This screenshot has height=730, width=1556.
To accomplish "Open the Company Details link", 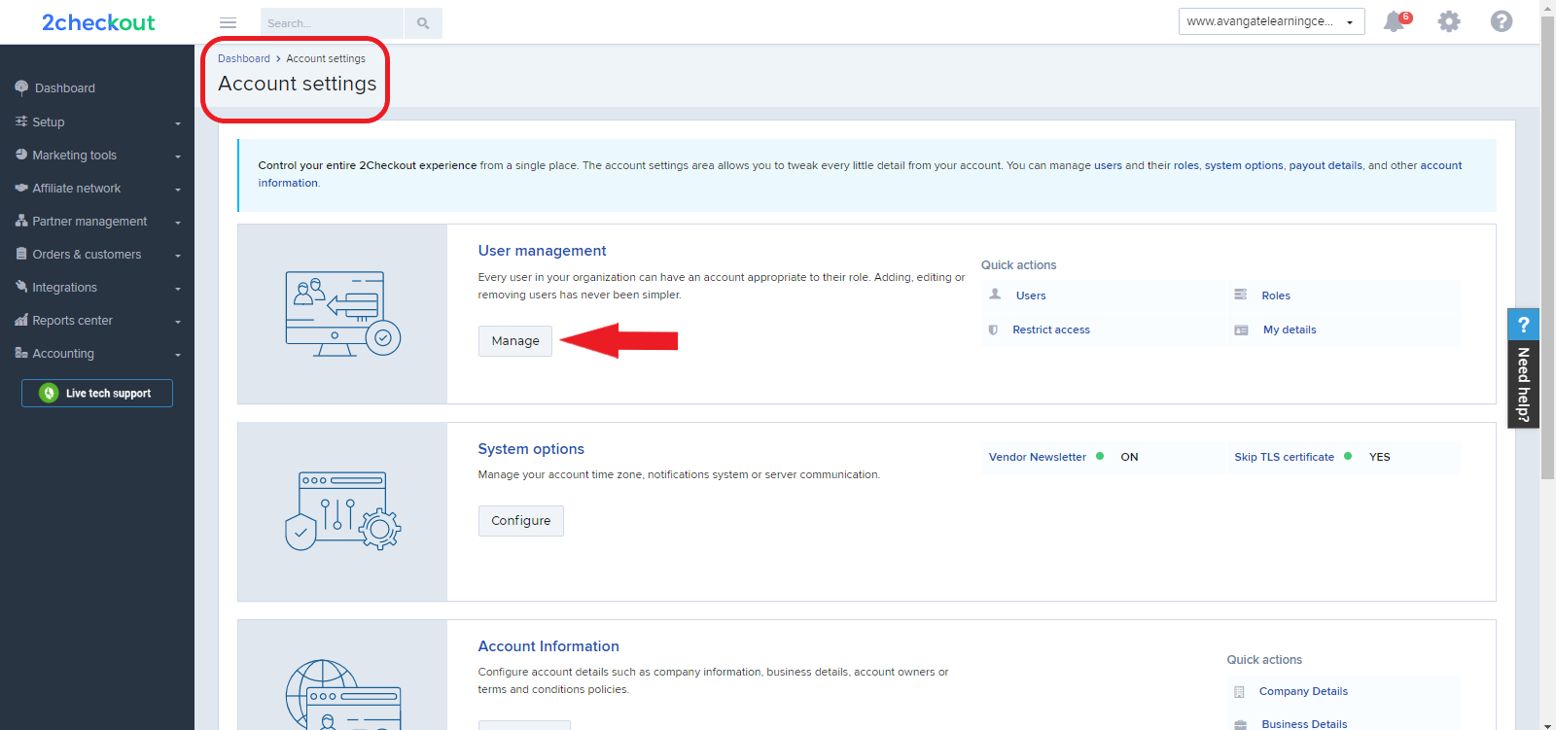I will point(1303,691).
